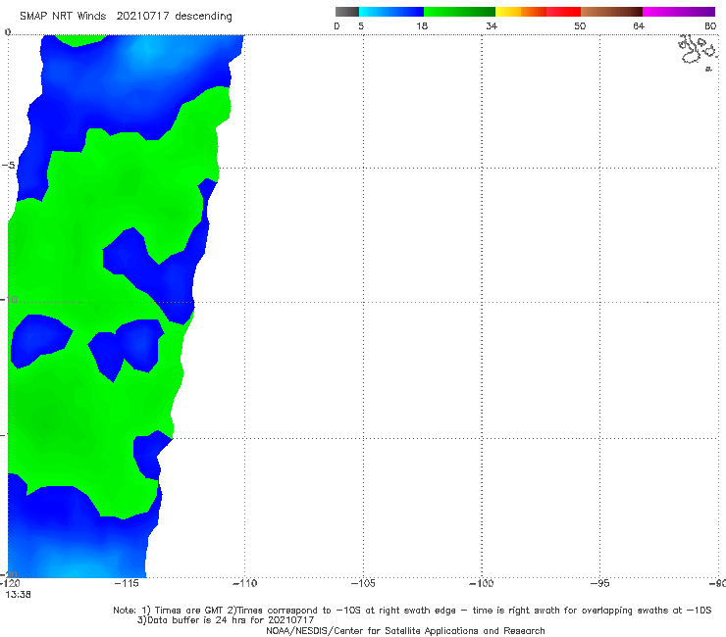
Task: Click the credit 'NOAA/NESDIS/Center for Satellite Applications and Research'
Action: tap(405, 631)
